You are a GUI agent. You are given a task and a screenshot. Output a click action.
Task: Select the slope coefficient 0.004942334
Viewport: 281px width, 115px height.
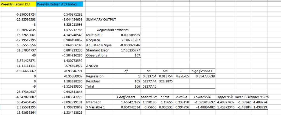click(x=131, y=108)
